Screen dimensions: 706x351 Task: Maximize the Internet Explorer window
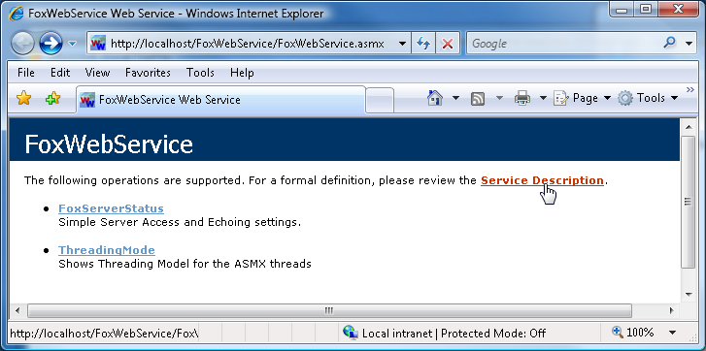click(x=646, y=9)
